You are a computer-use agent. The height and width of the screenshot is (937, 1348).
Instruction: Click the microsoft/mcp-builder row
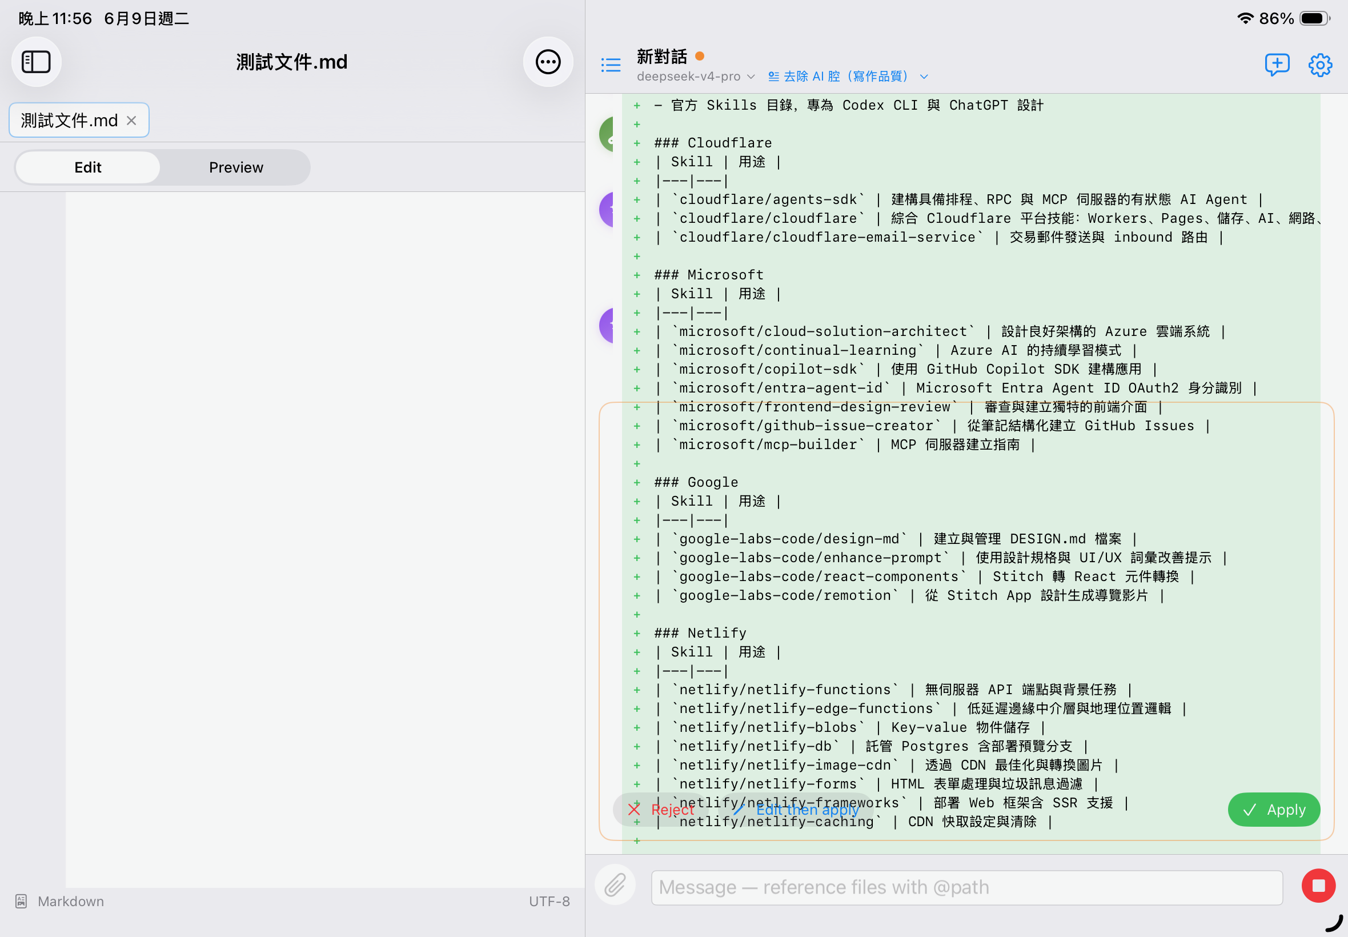(844, 445)
